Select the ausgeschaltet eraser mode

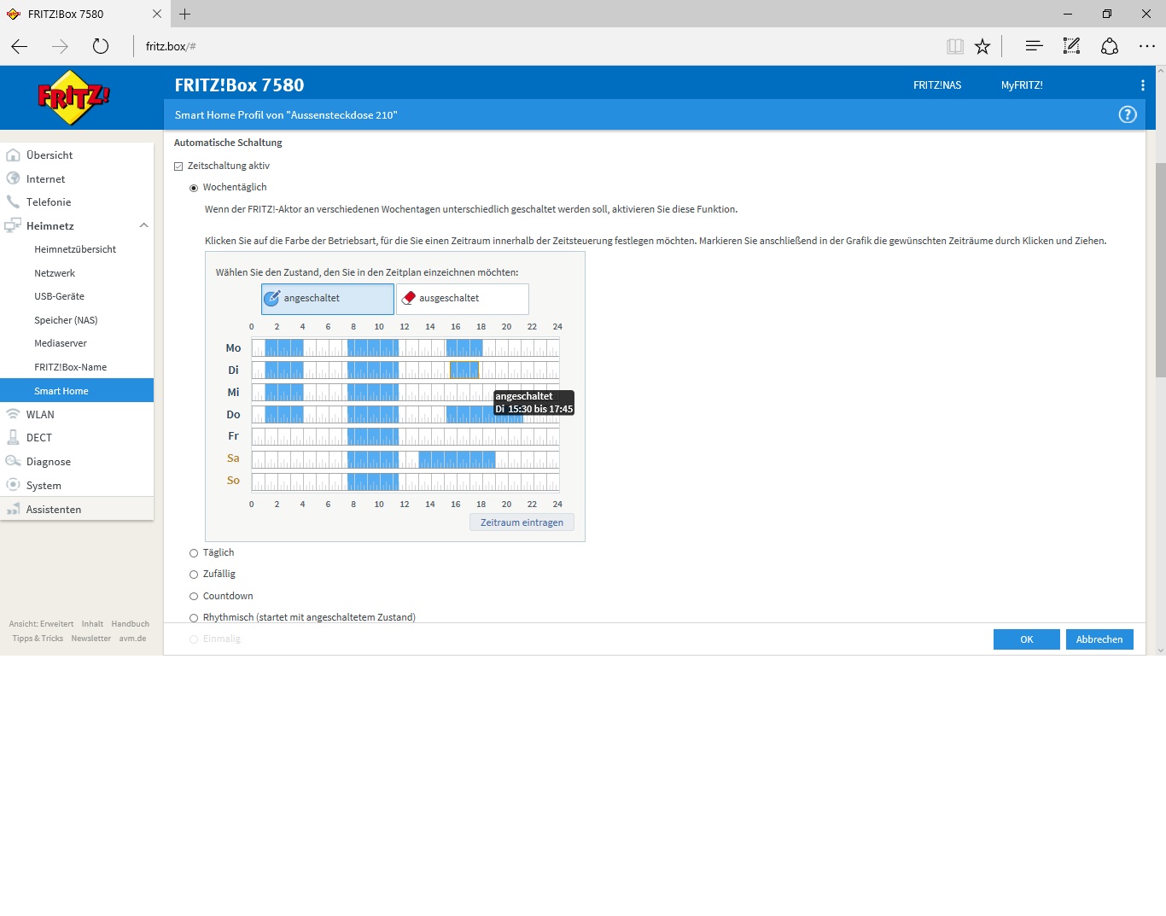pyautogui.click(x=463, y=299)
